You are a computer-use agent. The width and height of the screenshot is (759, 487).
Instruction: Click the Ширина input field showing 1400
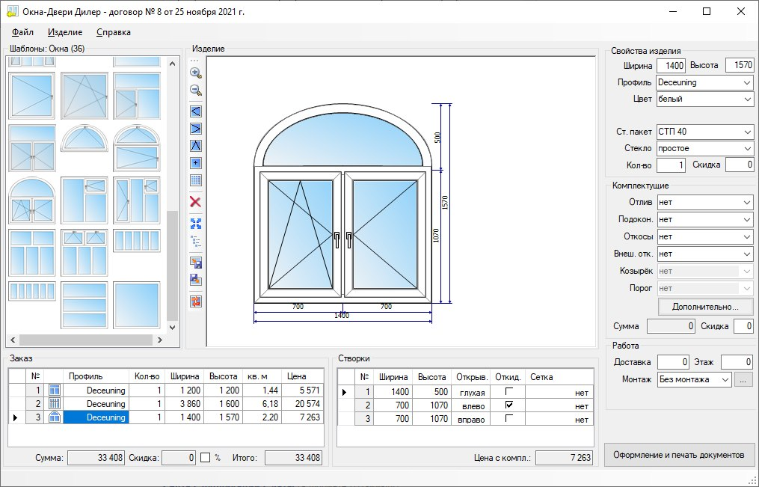[x=671, y=66]
